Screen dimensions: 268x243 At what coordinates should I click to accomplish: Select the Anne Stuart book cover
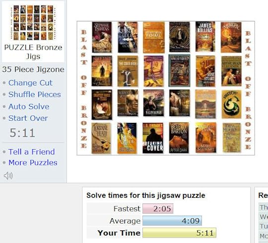[205, 71]
